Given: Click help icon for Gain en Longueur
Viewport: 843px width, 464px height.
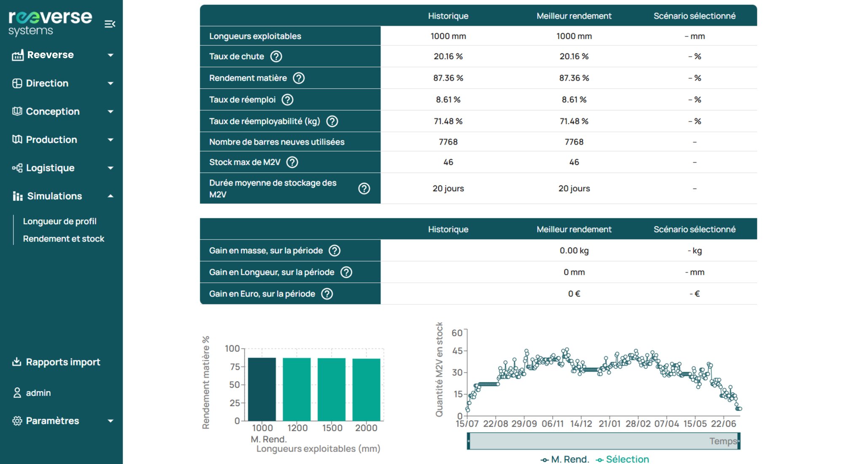Looking at the screenshot, I should point(346,272).
